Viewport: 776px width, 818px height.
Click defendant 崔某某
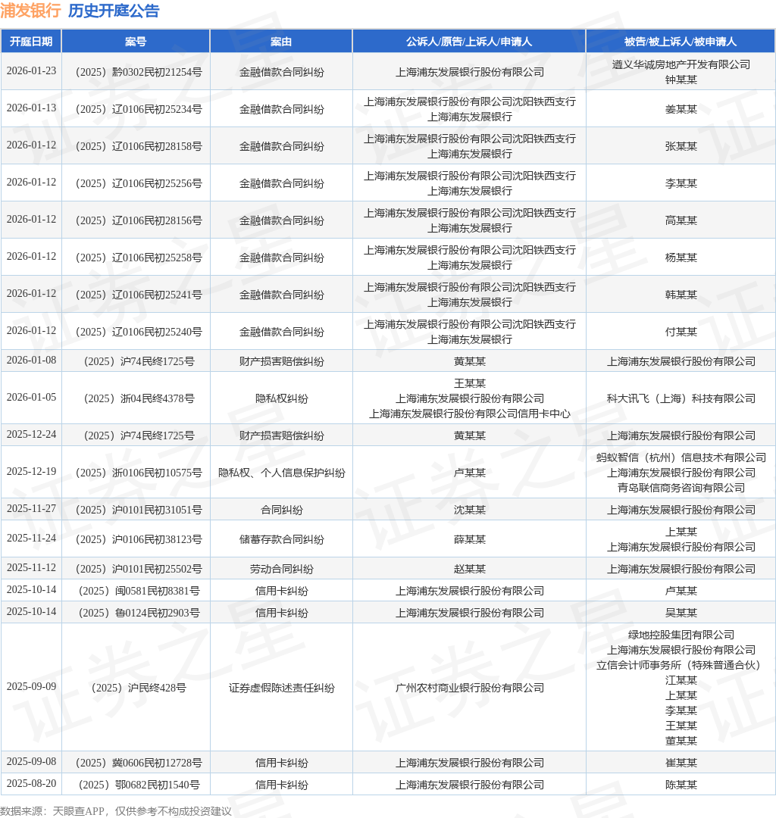pyautogui.click(x=681, y=762)
